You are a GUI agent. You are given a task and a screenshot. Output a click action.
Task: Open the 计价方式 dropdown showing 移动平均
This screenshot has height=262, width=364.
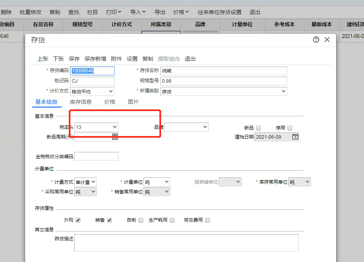(93, 91)
